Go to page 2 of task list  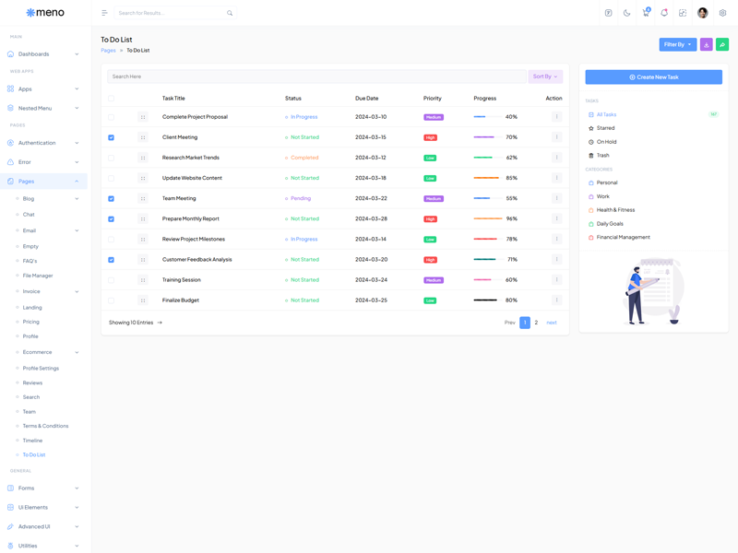536,323
